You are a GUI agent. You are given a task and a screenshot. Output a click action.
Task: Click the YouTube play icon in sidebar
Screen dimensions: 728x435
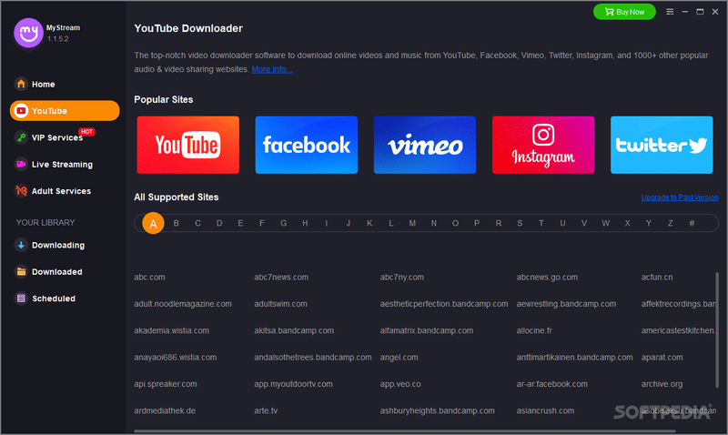point(21,111)
